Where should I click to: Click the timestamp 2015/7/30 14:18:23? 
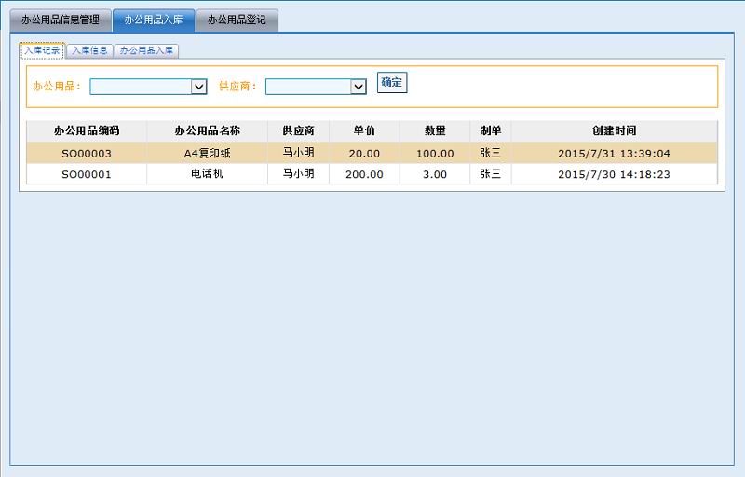(x=615, y=174)
